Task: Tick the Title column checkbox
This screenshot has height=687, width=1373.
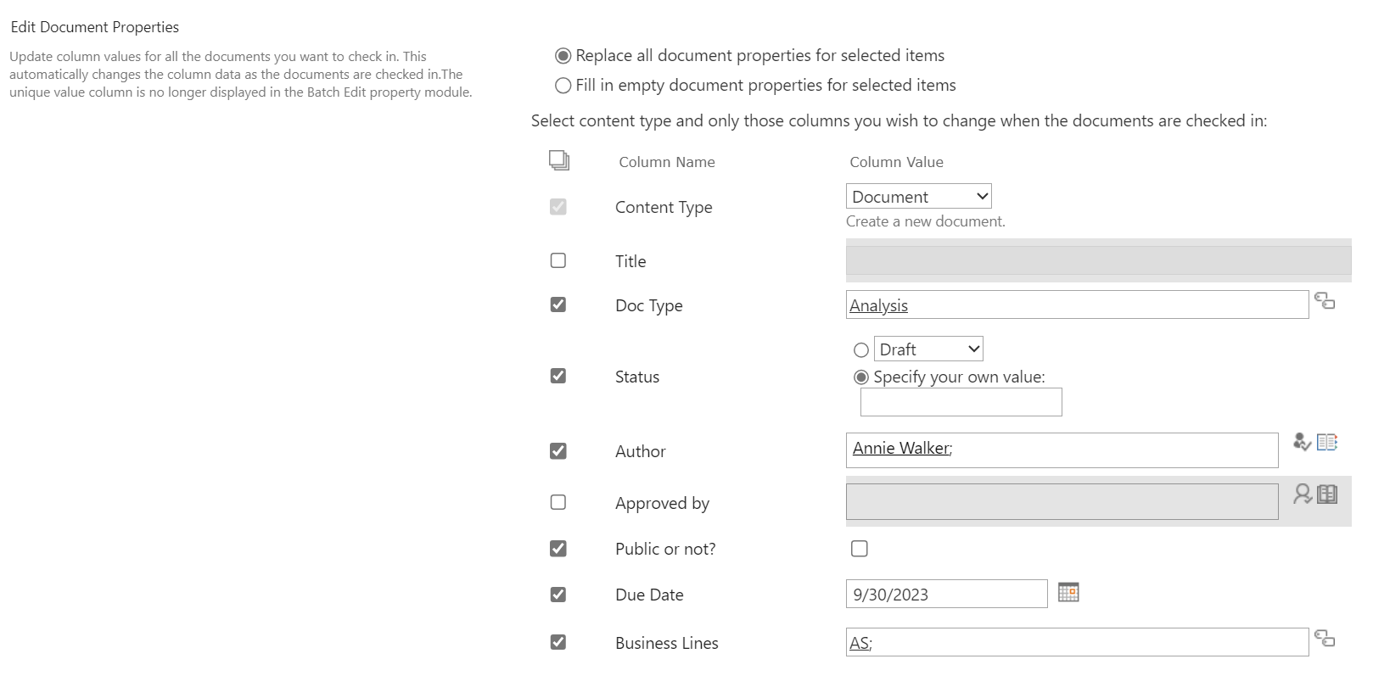Action: [x=558, y=260]
